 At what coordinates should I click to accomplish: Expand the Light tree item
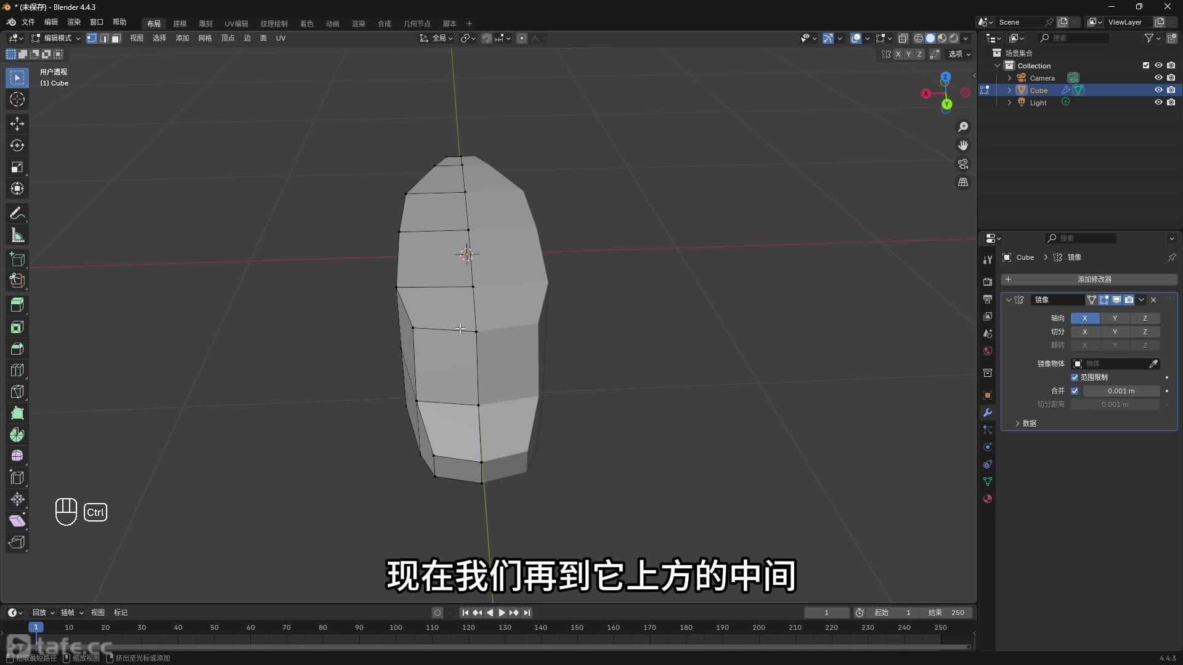point(1009,103)
